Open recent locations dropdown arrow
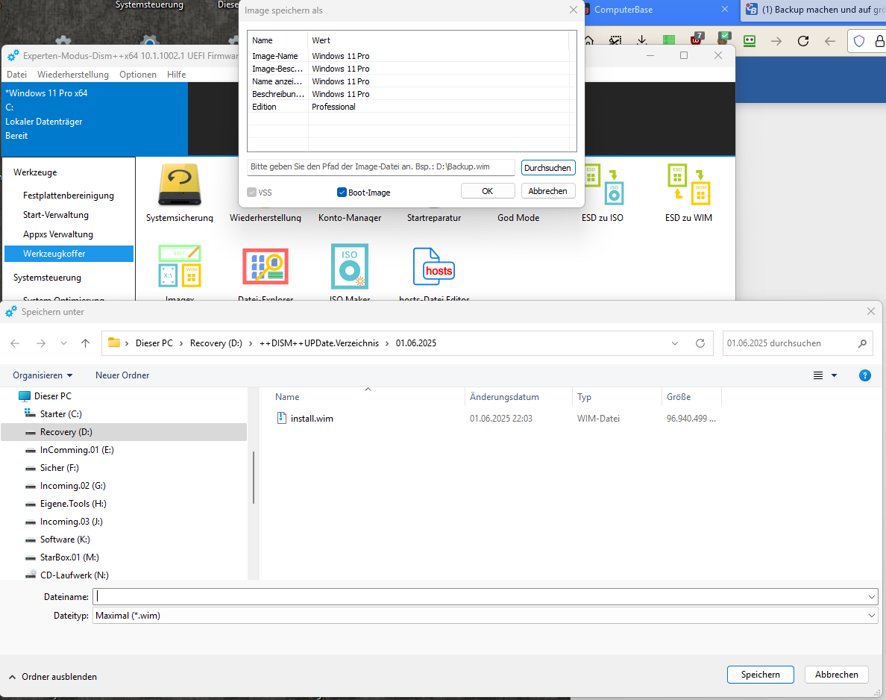Screen dimensions: 886x700 [63, 343]
